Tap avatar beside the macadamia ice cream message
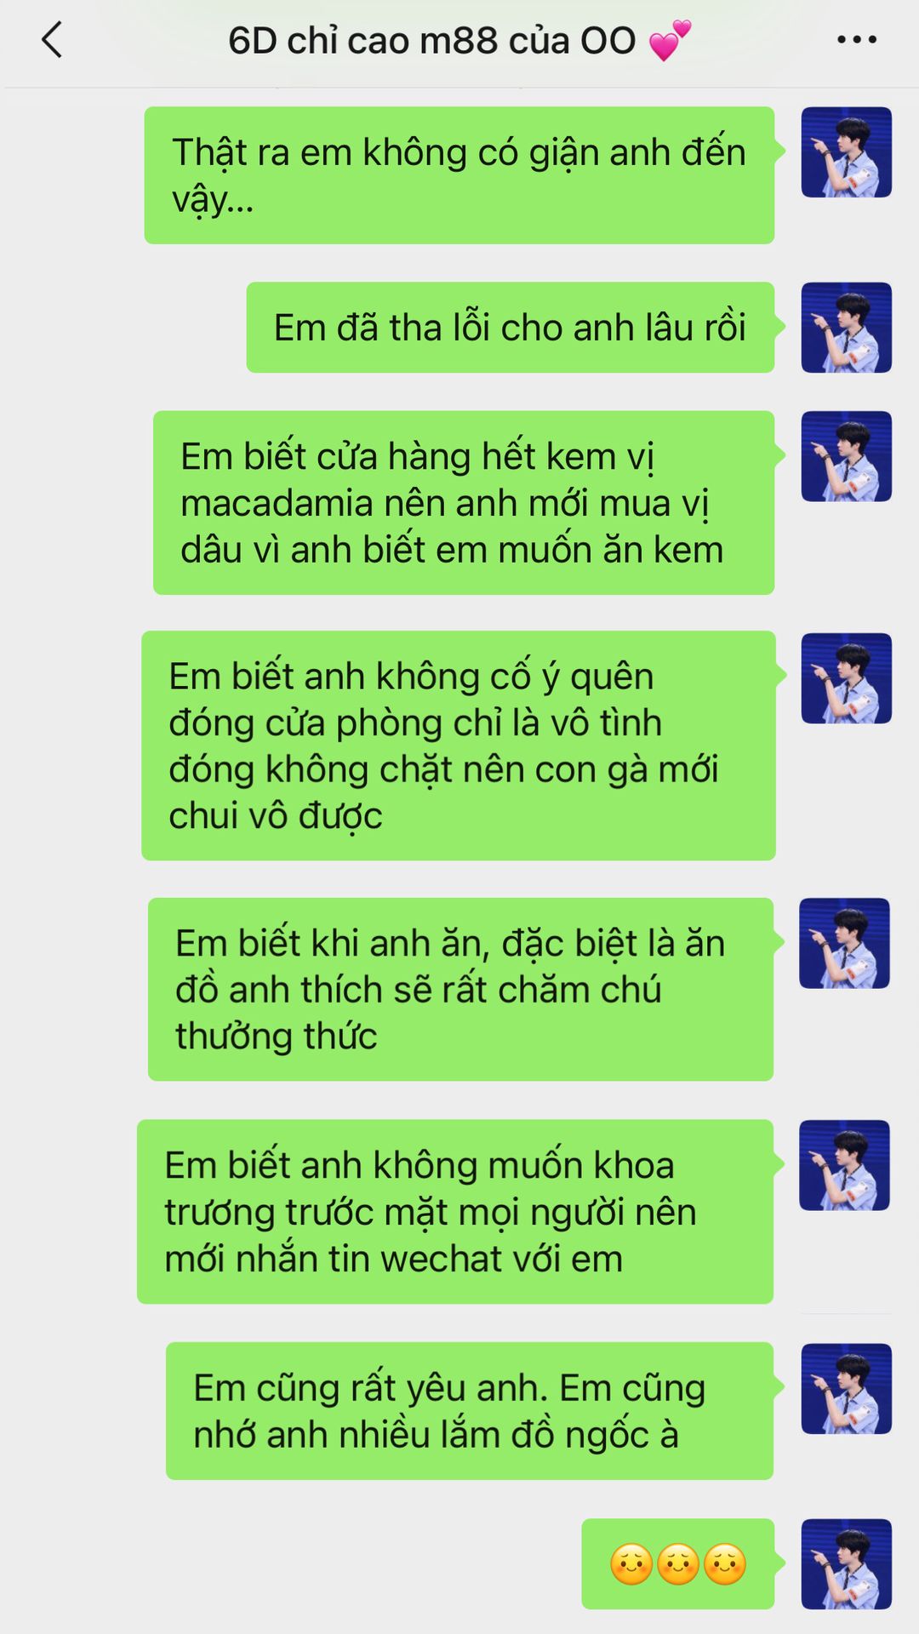This screenshot has height=1634, width=919. 846,456
